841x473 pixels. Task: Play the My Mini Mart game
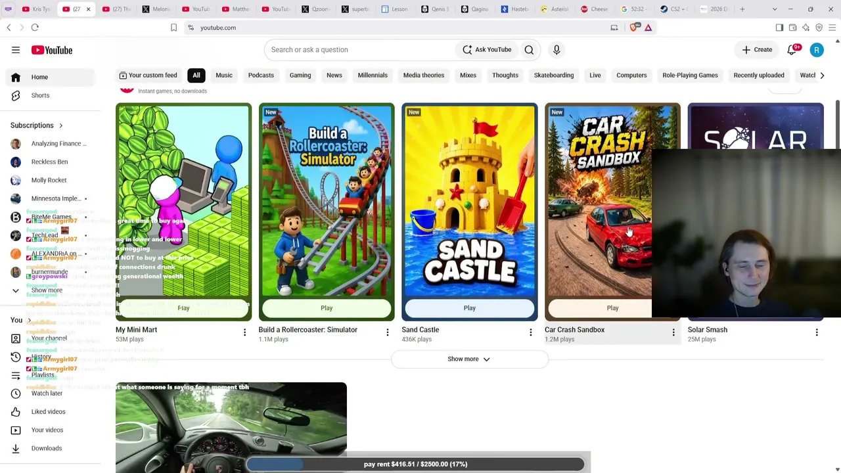pyautogui.click(x=183, y=308)
